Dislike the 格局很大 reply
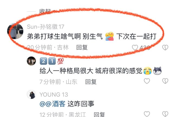The image size is (176, 117). point(165,81)
